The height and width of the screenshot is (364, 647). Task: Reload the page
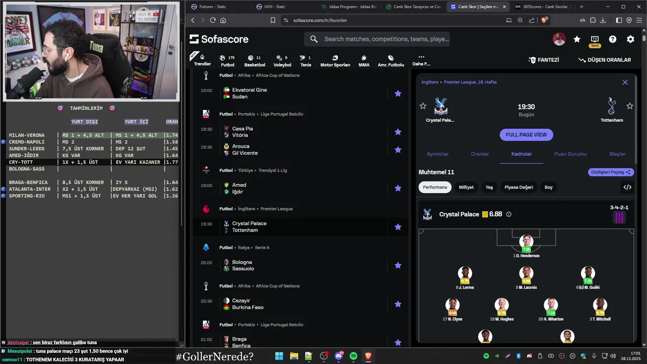tap(213, 20)
